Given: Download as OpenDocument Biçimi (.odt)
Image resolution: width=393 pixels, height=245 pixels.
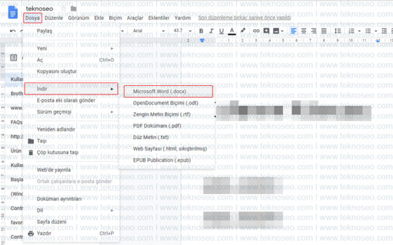Looking at the screenshot, I should pyautogui.click(x=168, y=103).
